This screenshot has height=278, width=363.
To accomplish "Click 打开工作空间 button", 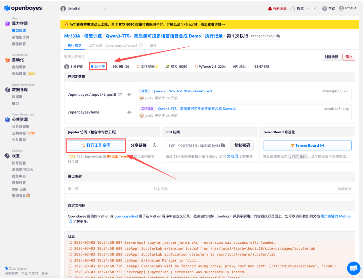I will click(x=96, y=145).
